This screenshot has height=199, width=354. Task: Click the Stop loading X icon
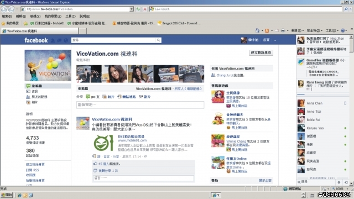pos(145,9)
